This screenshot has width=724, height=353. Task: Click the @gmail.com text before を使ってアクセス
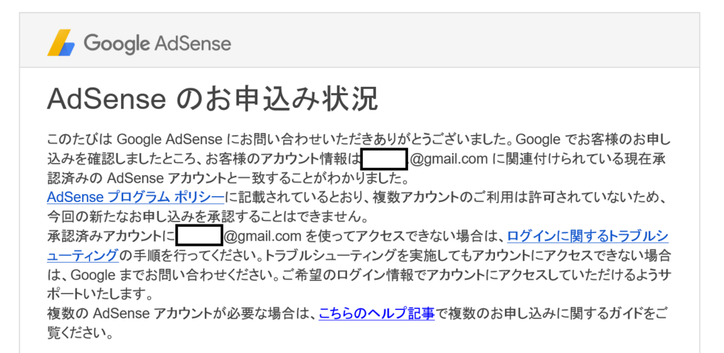(263, 237)
